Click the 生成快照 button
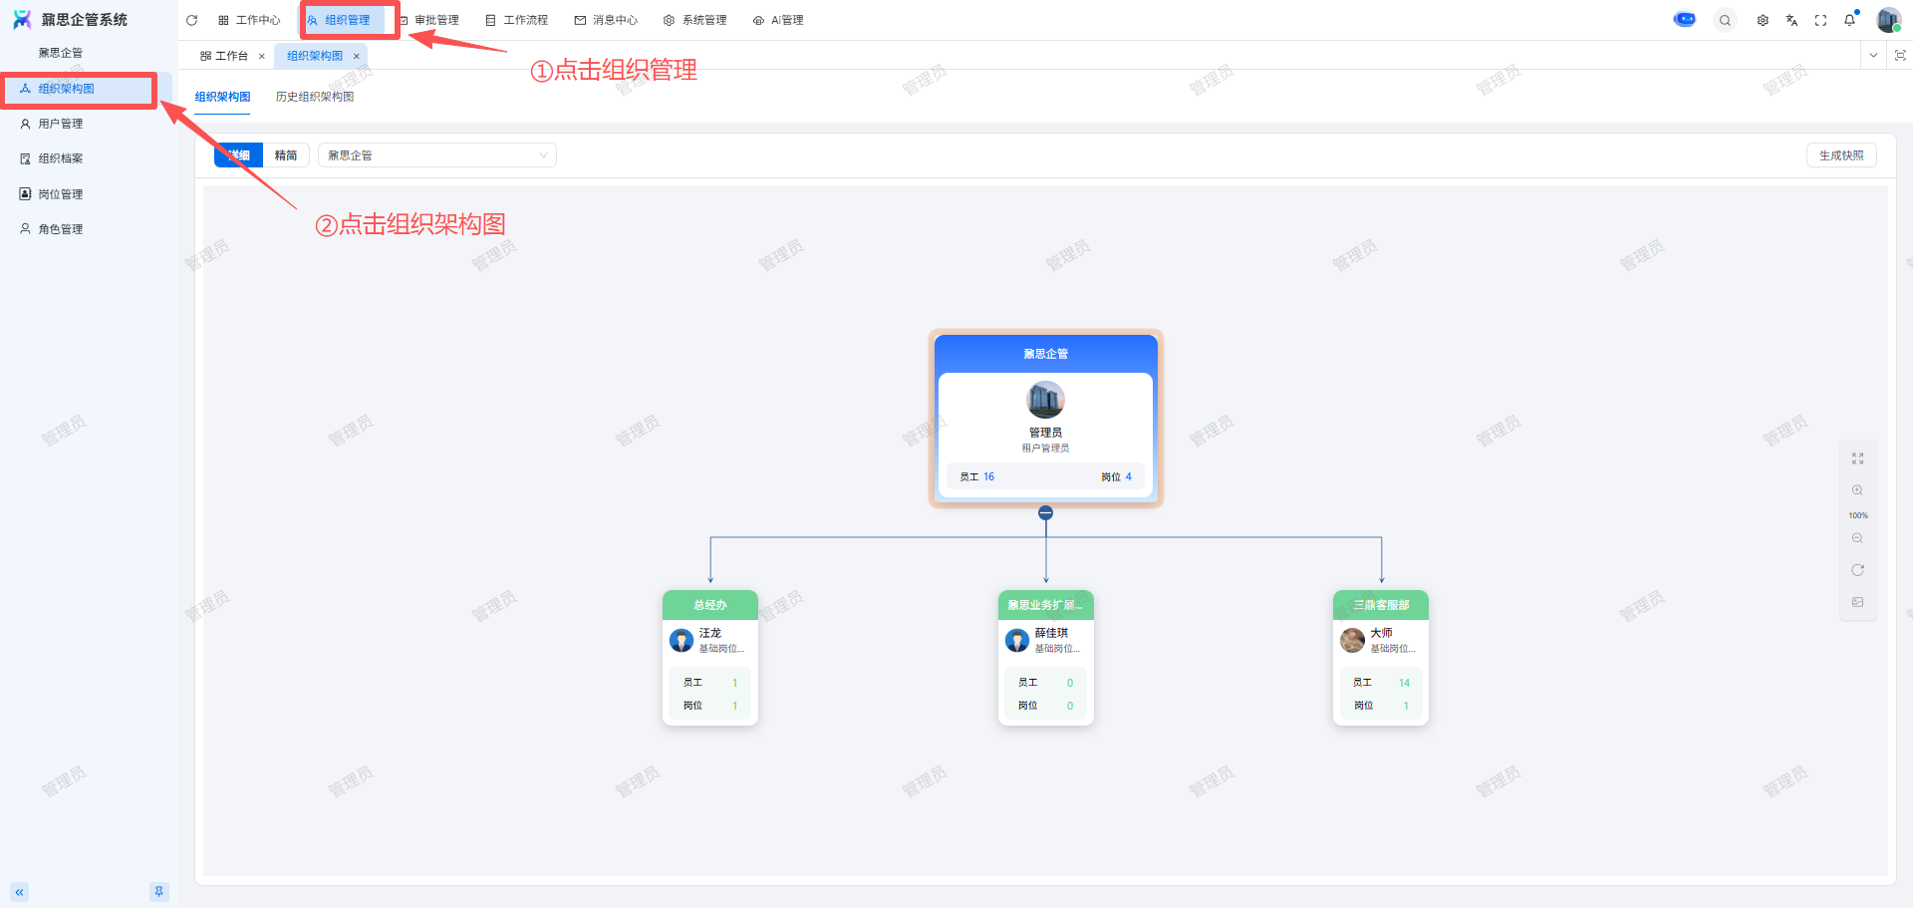Screen dimensions: 1913x908 click(1840, 155)
